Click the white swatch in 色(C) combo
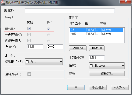132x95 pixels. click(91, 66)
